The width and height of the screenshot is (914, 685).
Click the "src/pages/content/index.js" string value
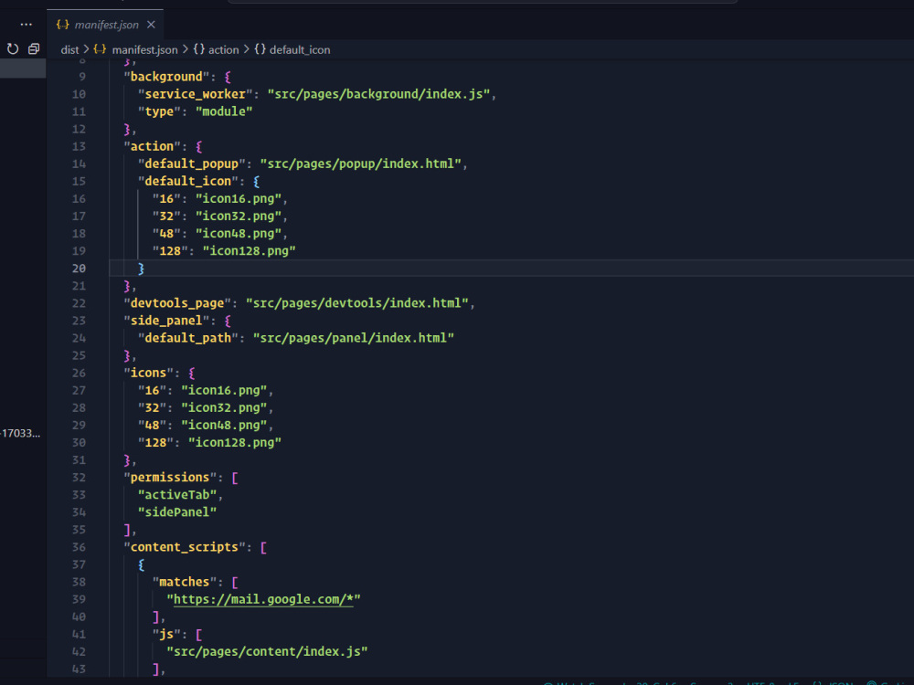point(267,652)
